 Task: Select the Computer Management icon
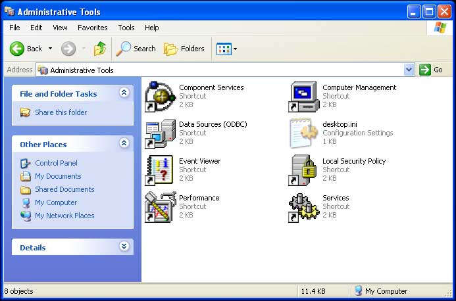click(x=303, y=97)
